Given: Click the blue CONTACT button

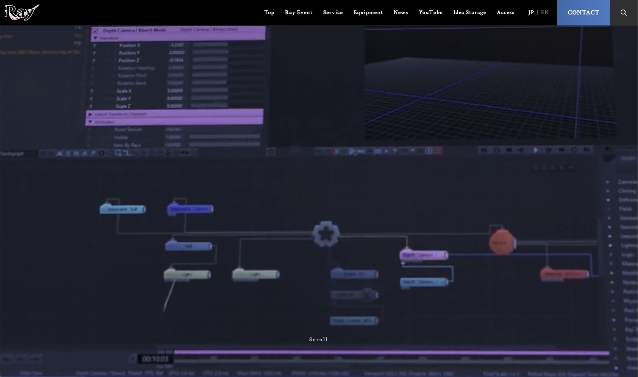Looking at the screenshot, I should tap(583, 13).
